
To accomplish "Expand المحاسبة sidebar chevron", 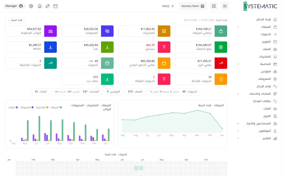I will coord(238,64).
